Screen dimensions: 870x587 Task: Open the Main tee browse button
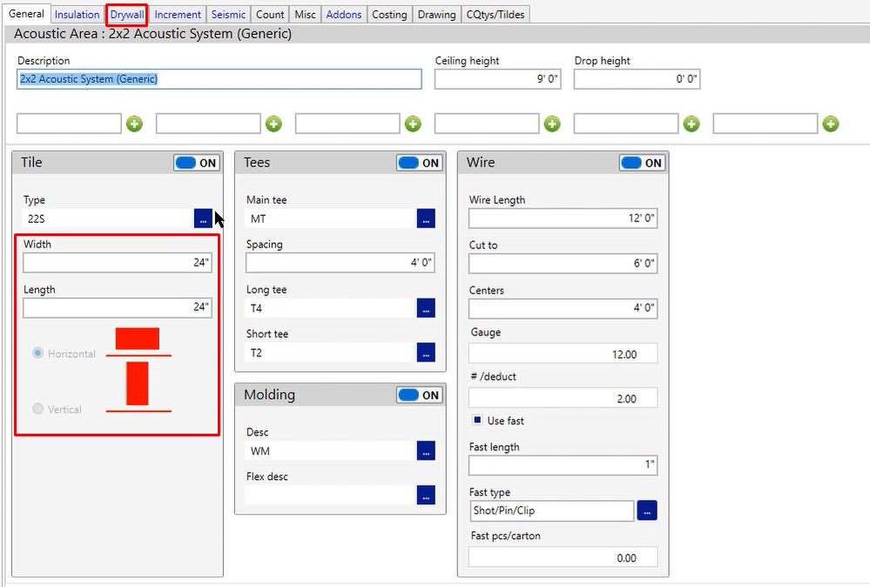425,219
